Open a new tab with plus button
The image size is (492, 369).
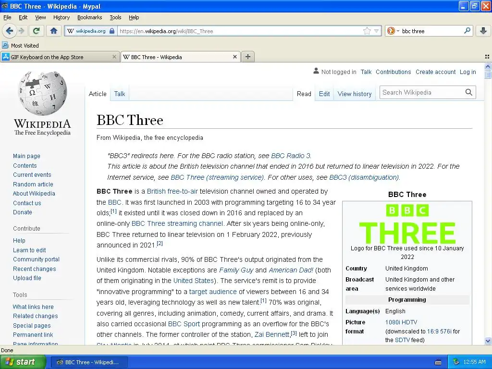[x=248, y=57]
